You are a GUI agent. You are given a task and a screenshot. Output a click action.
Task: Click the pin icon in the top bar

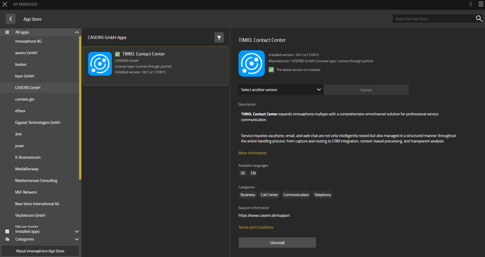471,4
